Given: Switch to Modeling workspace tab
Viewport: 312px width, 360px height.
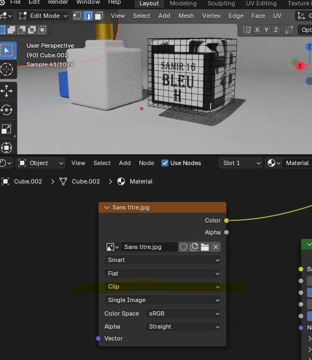Looking at the screenshot, I should coord(183,3).
